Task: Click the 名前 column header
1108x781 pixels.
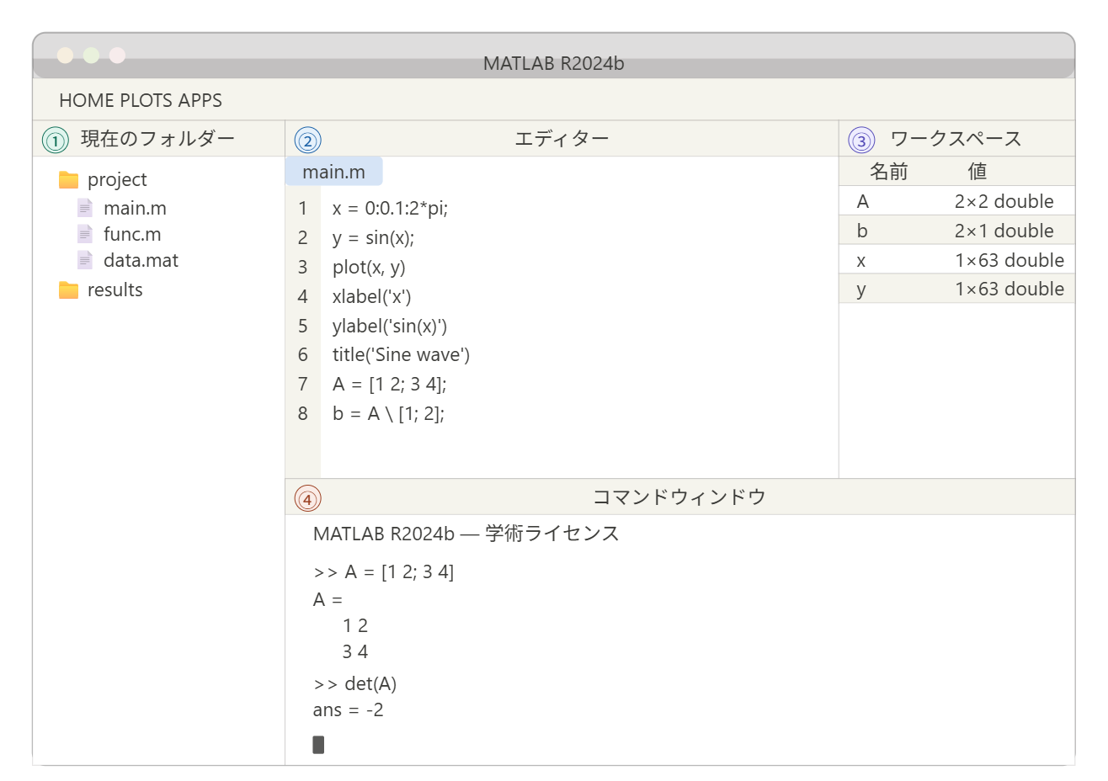Action: coord(888,172)
